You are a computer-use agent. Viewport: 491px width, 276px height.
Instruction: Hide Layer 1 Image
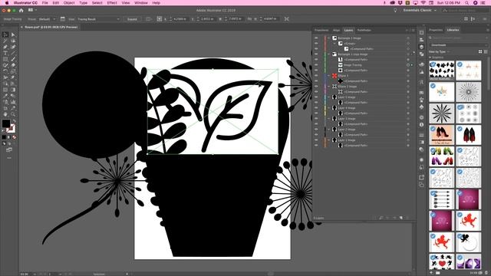[316, 140]
